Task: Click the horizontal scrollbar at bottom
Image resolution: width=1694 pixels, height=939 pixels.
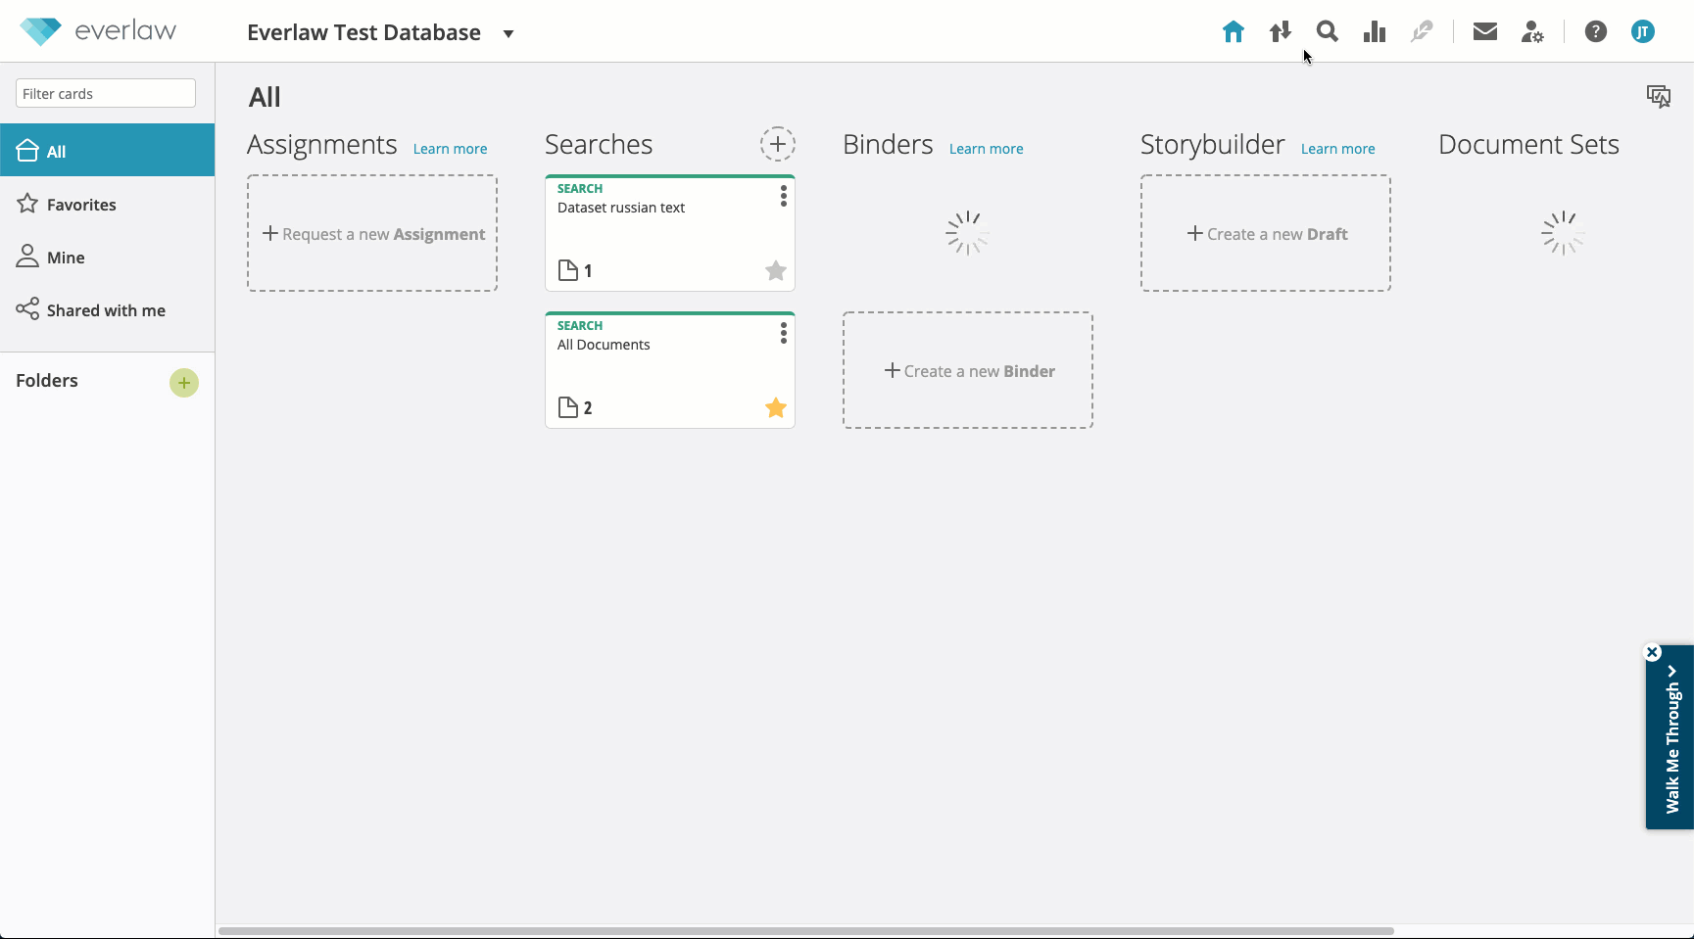Action: tap(805, 931)
